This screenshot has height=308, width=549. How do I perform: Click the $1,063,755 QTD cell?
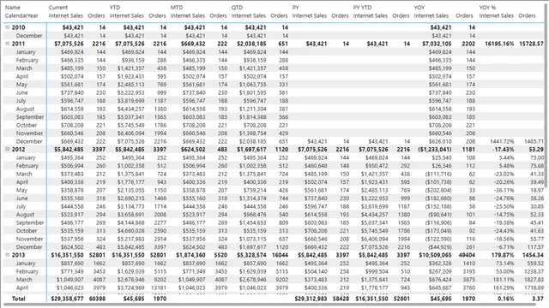253,85
